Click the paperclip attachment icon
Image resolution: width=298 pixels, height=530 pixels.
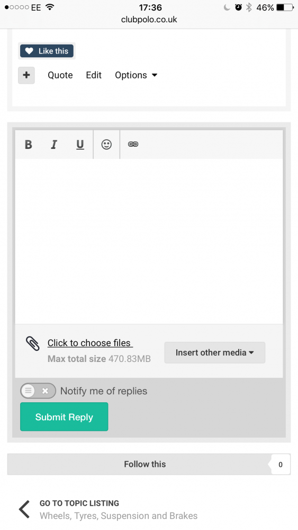(x=33, y=344)
